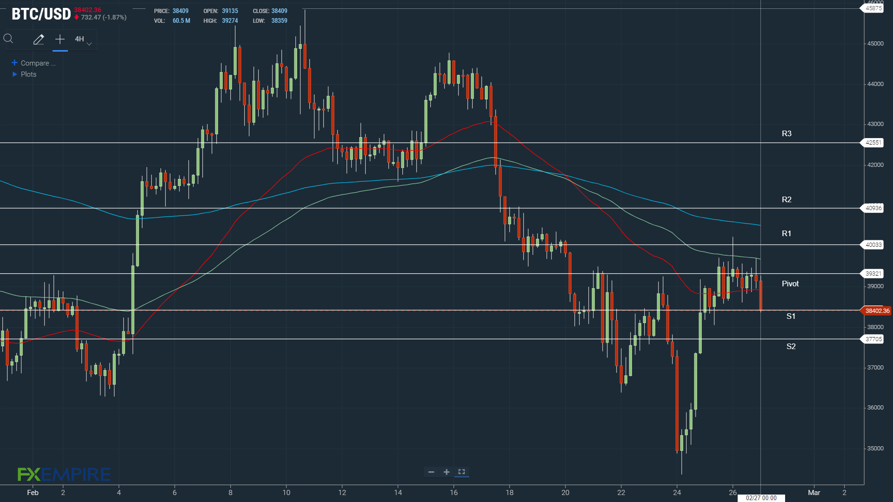Click the R3 resistance label
893x502 pixels.
click(786, 134)
